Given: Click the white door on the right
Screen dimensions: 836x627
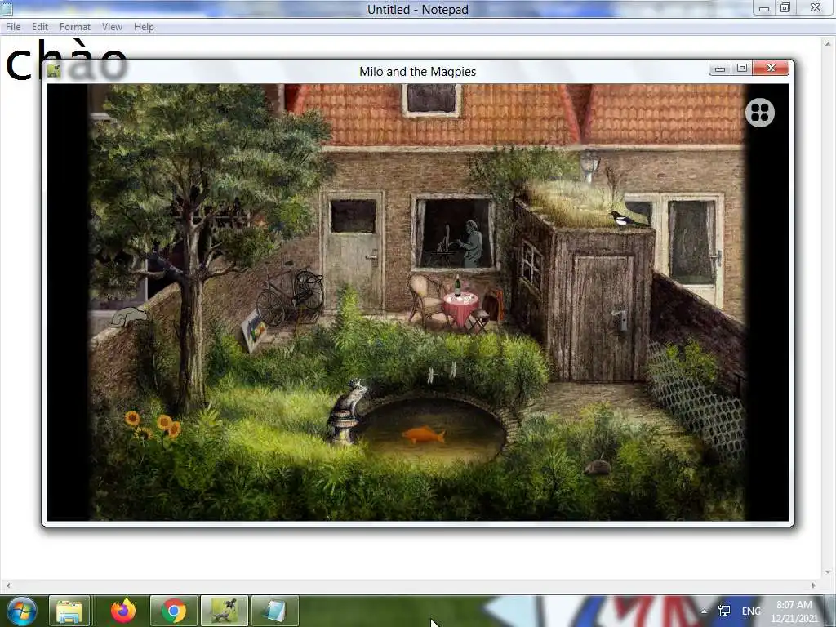Looking at the screenshot, I should tap(692, 251).
